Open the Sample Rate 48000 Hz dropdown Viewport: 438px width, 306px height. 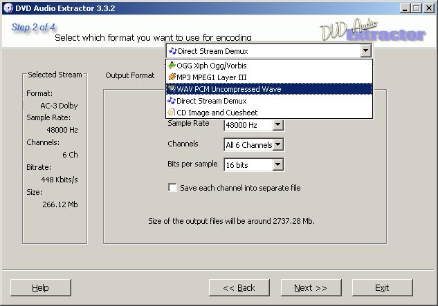[277, 125]
